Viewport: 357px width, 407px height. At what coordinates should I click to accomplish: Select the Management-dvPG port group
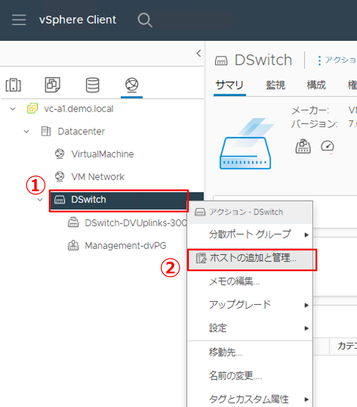pyautogui.click(x=125, y=246)
